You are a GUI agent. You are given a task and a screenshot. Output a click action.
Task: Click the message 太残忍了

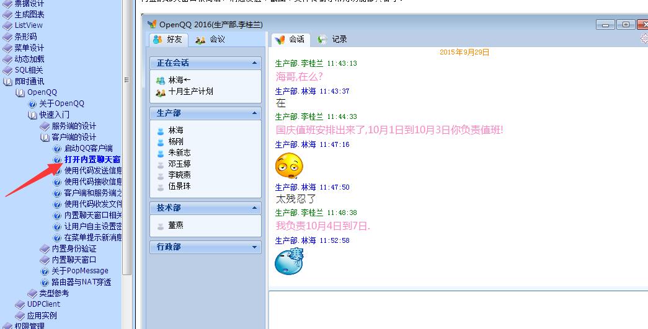[296, 199]
